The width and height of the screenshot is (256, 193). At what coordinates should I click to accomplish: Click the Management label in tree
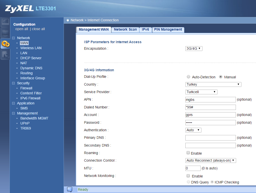[27, 113]
